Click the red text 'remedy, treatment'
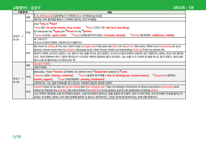206x145 pixels. click(92, 79)
